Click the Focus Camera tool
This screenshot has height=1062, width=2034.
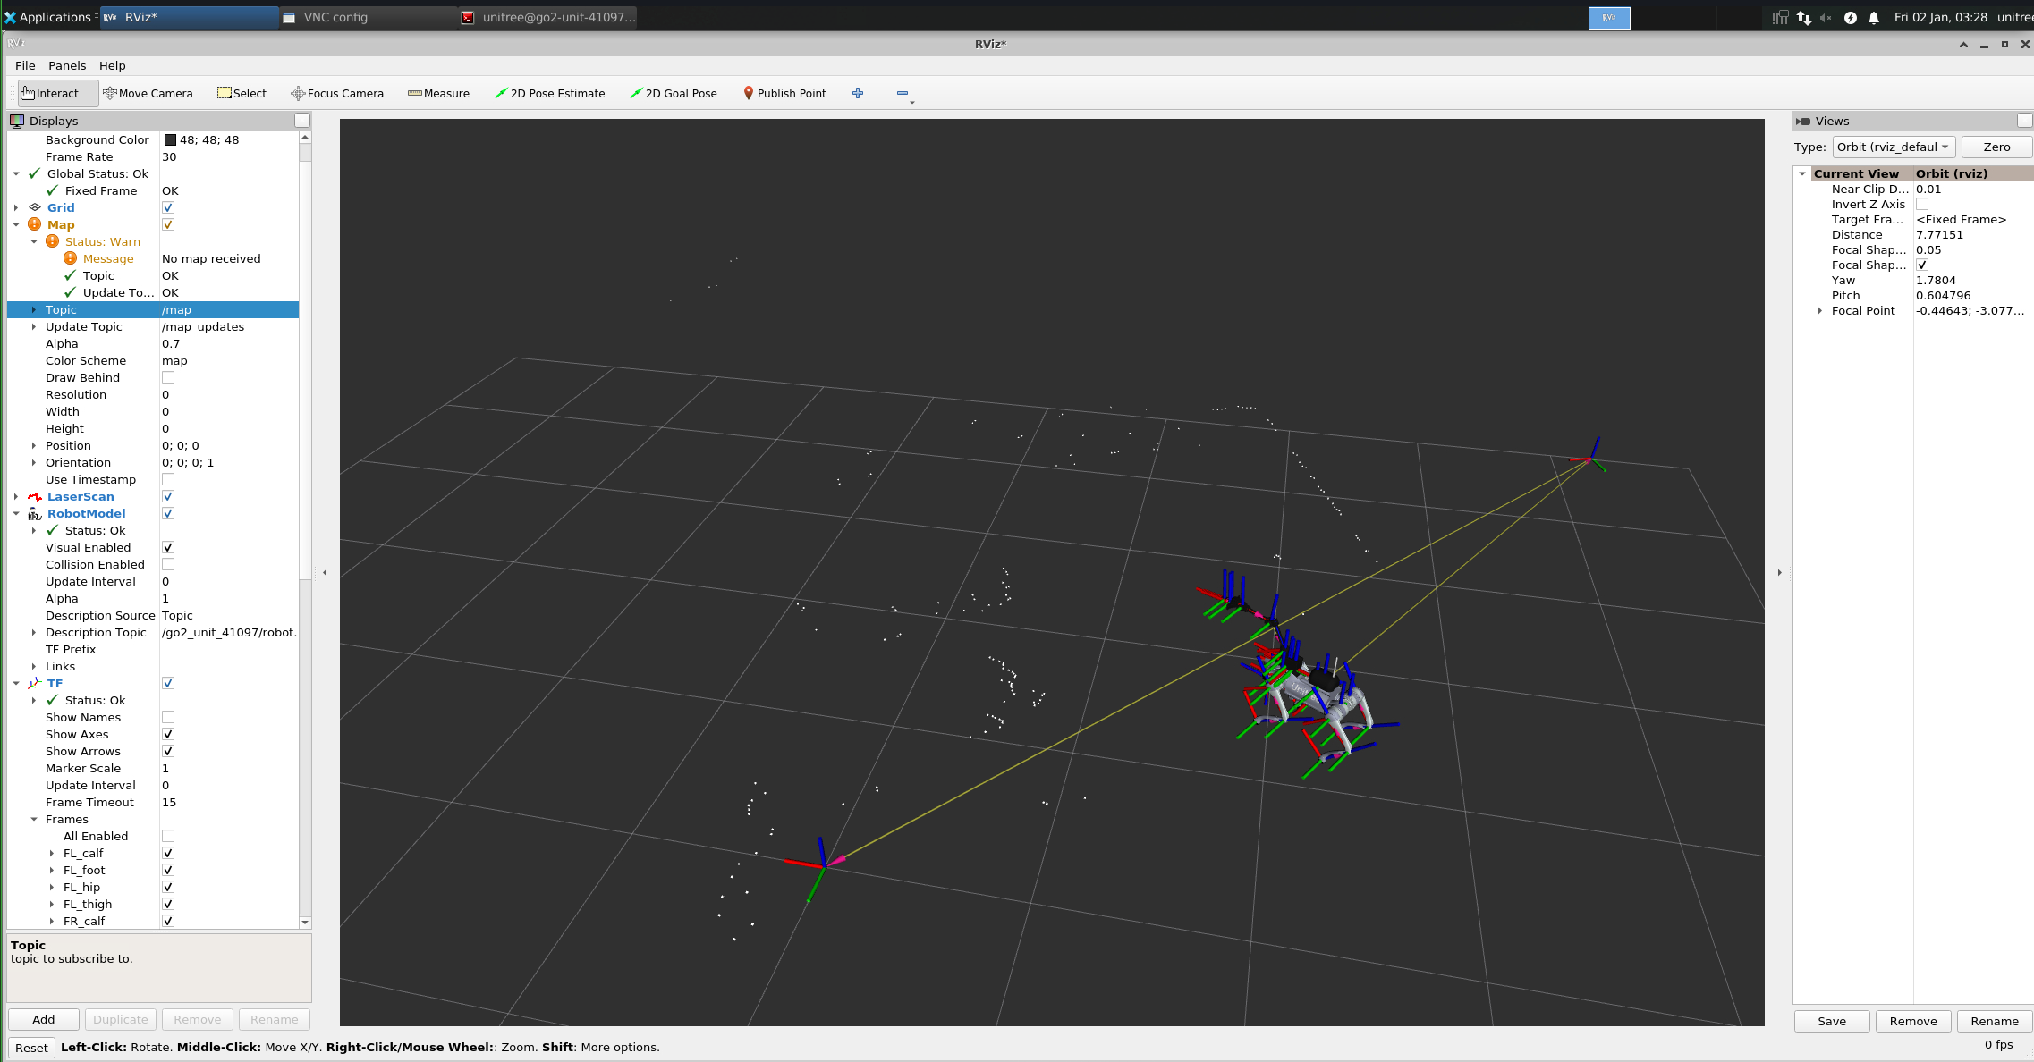click(x=336, y=93)
